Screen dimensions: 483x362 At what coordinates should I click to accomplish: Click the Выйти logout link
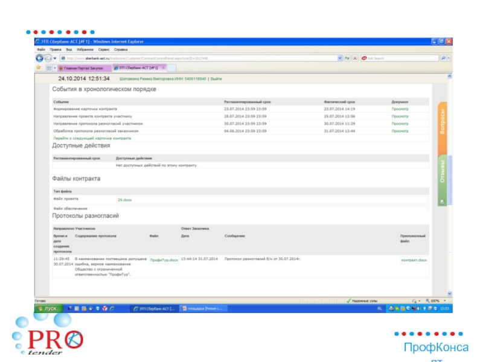point(216,79)
